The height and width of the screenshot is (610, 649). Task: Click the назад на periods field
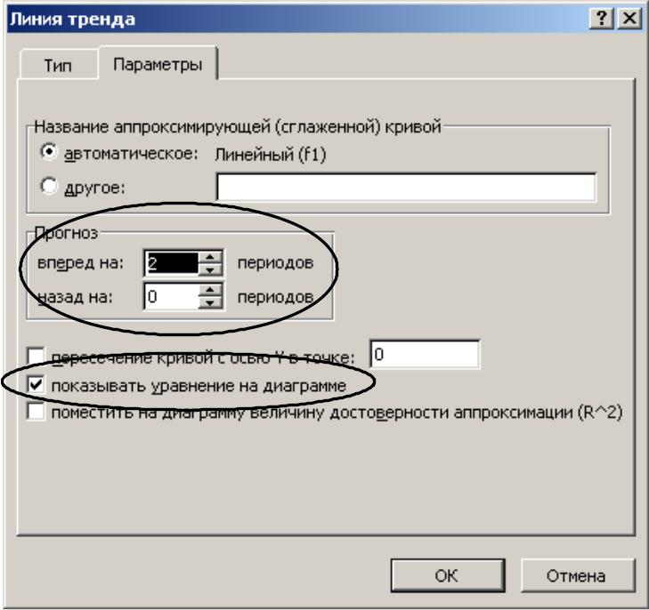click(x=171, y=296)
